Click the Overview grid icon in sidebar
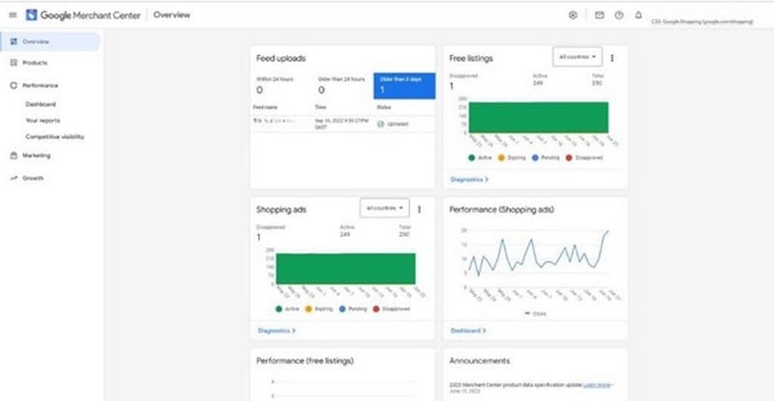774x401 pixels. 14,42
